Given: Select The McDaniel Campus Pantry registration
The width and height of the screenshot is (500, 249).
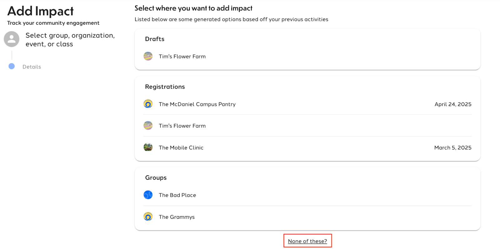Looking at the screenshot, I should pyautogui.click(x=307, y=104).
